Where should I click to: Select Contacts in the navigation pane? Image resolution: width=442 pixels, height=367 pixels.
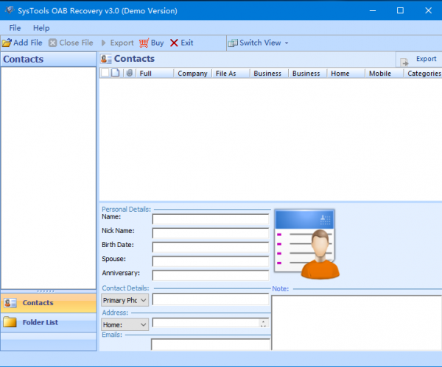coord(49,303)
